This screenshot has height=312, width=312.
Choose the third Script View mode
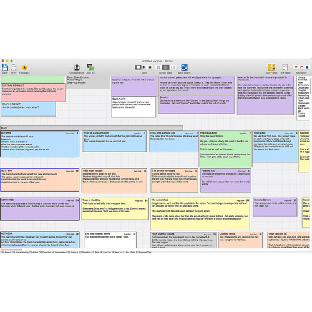click(x=173, y=67)
